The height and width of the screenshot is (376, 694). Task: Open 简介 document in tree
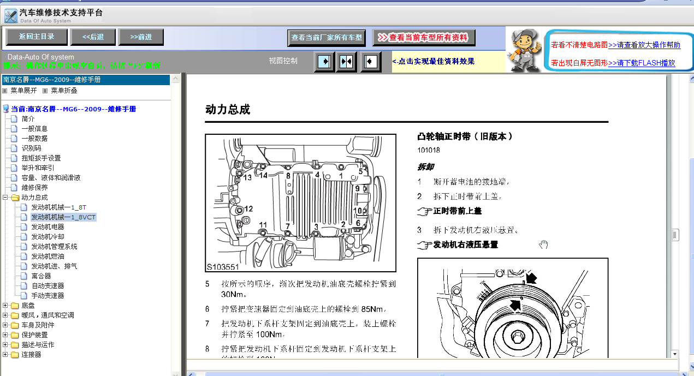pyautogui.click(x=28, y=119)
